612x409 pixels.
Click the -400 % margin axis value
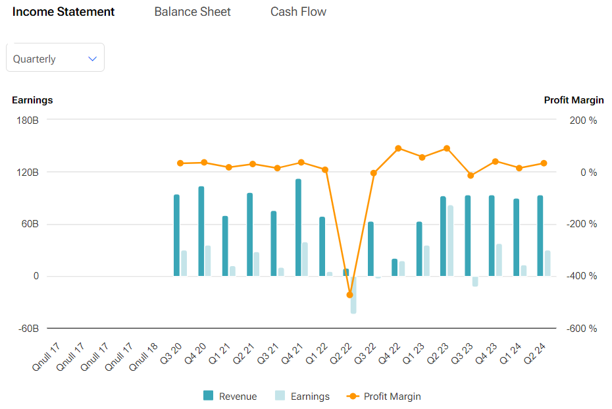(x=582, y=276)
